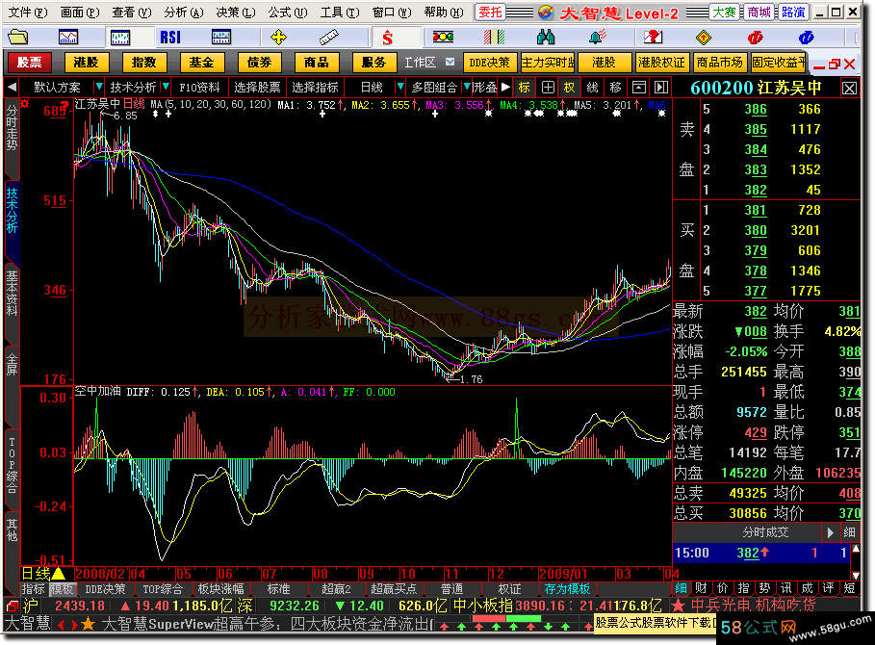This screenshot has width=875, height=645.
Task: Click 存为模板 save template link
Action: [567, 588]
